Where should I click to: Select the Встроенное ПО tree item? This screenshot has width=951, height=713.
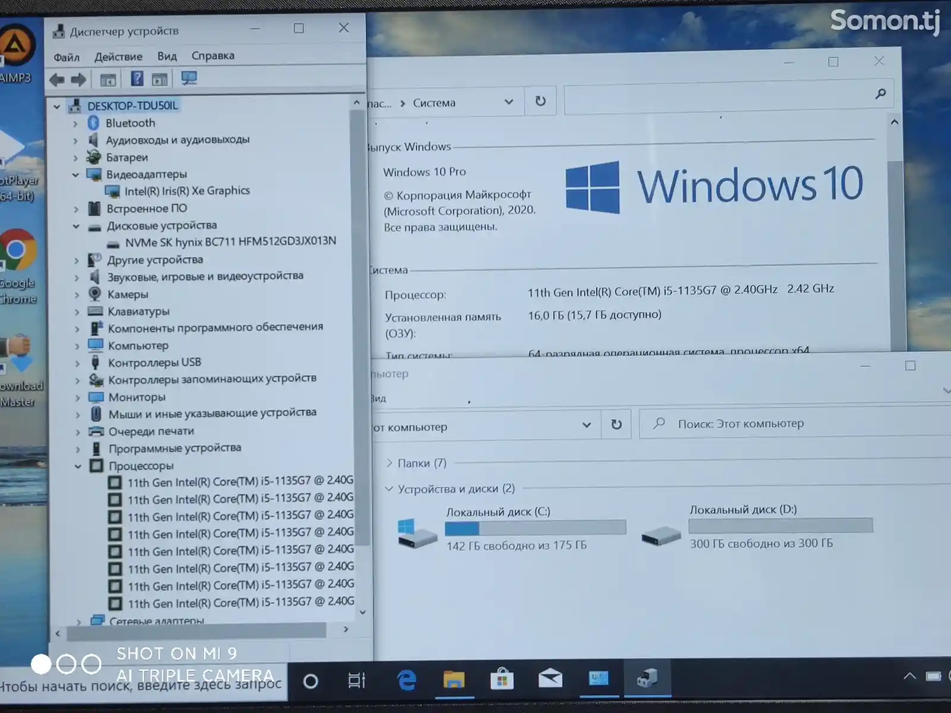[146, 209]
